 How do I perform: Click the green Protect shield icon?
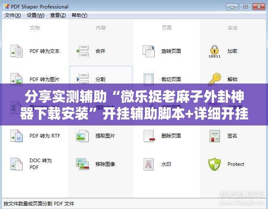[x=214, y=164]
